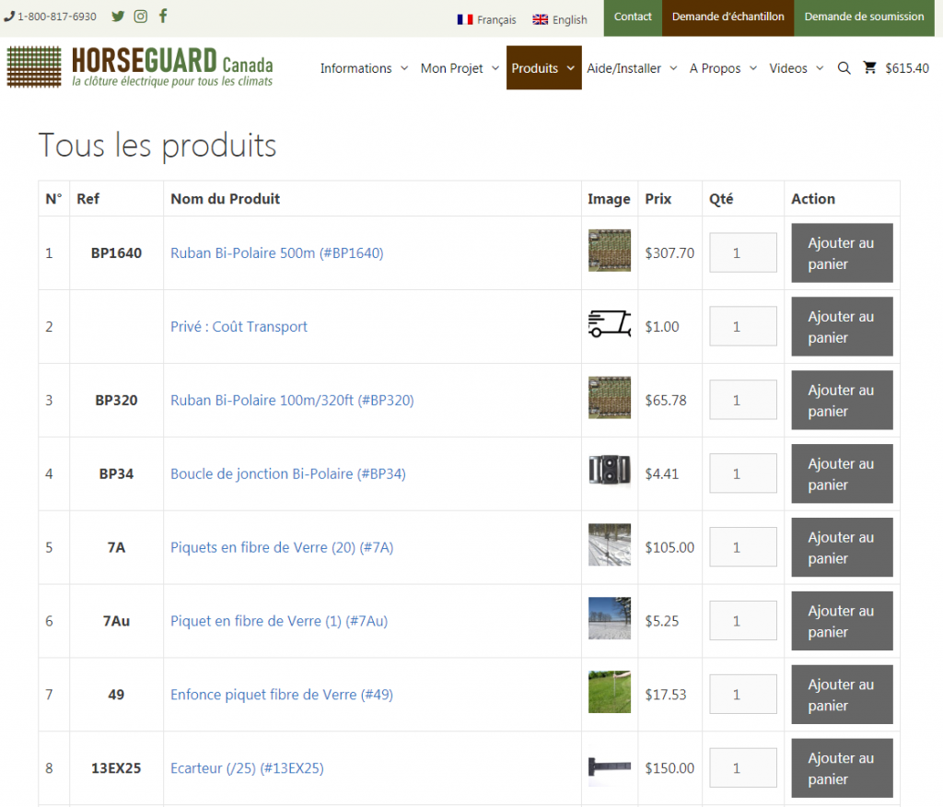This screenshot has height=807, width=943.
Task: Open the Contact page
Action: point(633,18)
